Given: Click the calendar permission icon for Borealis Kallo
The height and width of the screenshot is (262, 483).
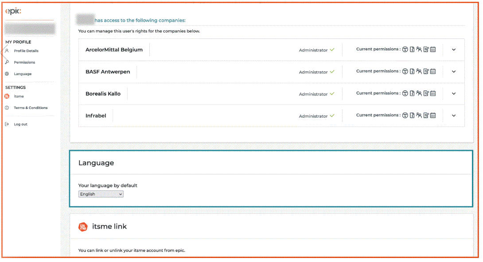Looking at the screenshot, I should coord(433,93).
